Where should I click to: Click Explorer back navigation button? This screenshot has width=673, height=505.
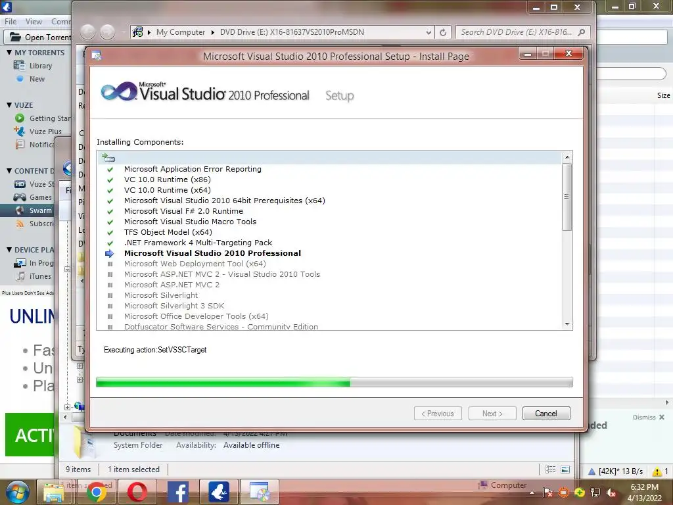(87, 32)
